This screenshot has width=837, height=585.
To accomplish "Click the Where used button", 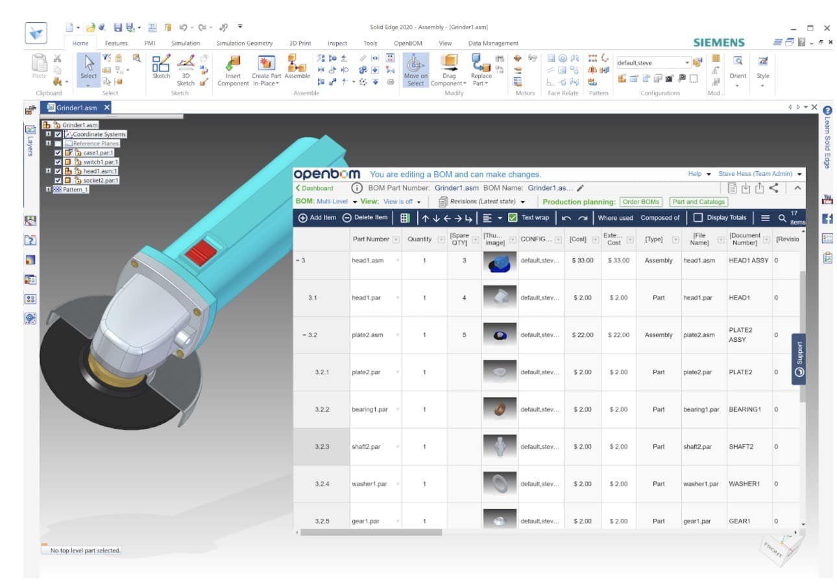I will coord(615,218).
